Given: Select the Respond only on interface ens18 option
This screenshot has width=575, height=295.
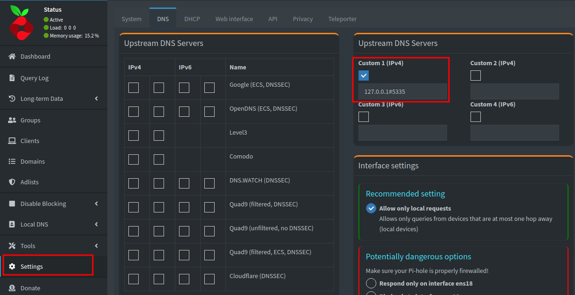Looking at the screenshot, I should [371, 283].
